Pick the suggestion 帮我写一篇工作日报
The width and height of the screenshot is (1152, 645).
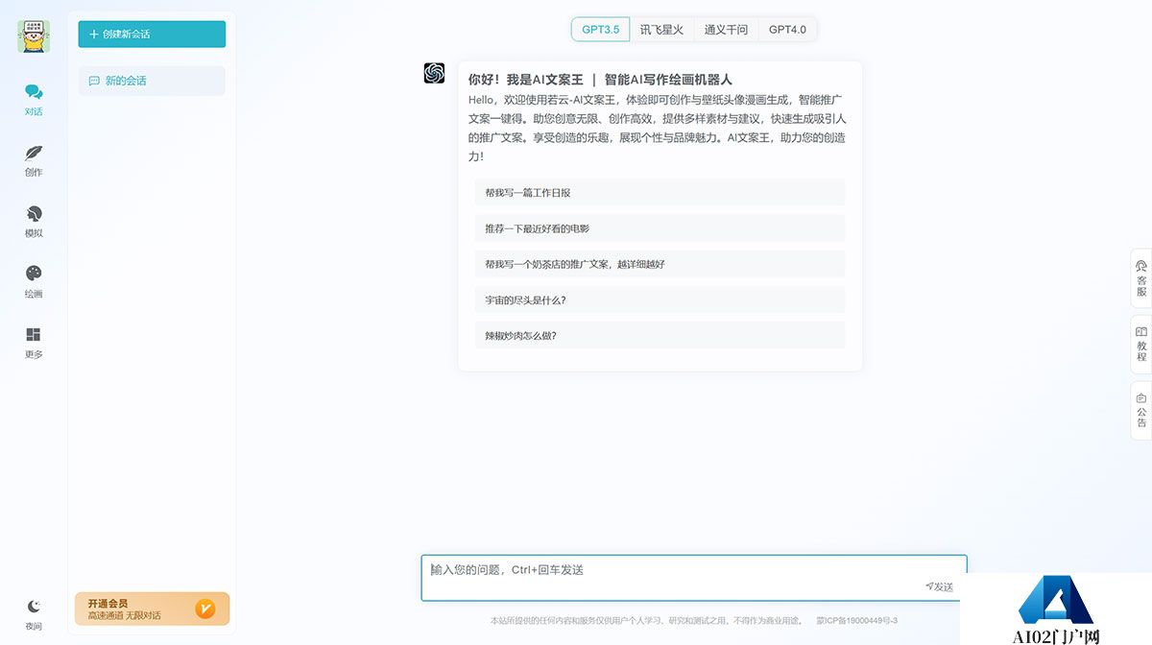pyautogui.click(x=660, y=192)
